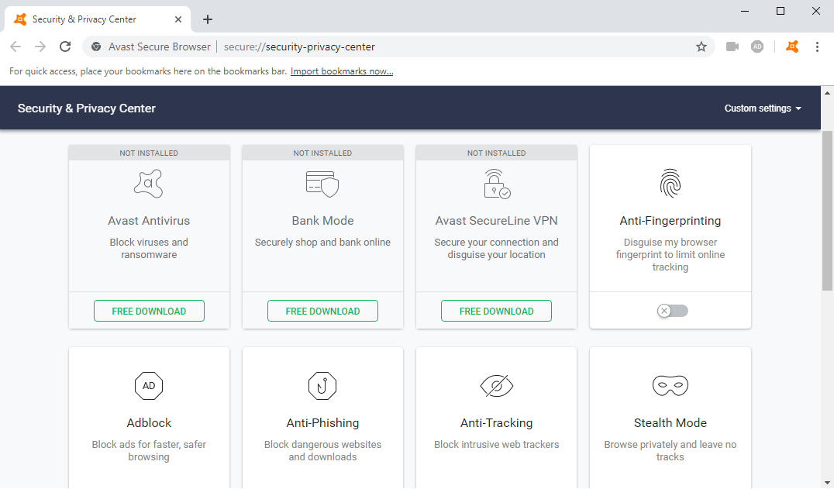This screenshot has height=489, width=834.
Task: Go back with the browser back arrow
Action: click(x=16, y=46)
